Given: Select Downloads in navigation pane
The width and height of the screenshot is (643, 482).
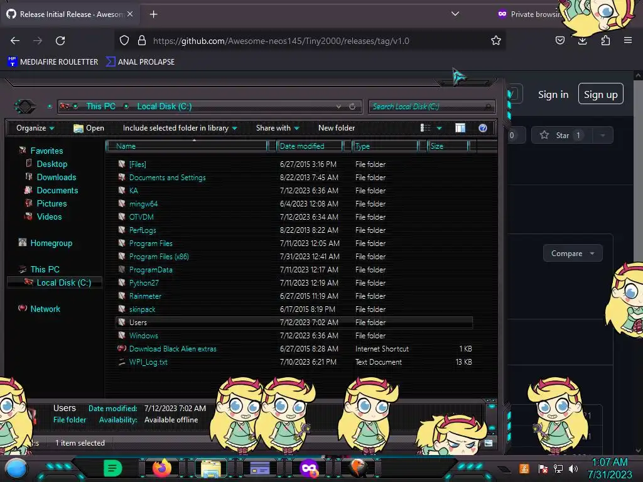Looking at the screenshot, I should [x=57, y=177].
